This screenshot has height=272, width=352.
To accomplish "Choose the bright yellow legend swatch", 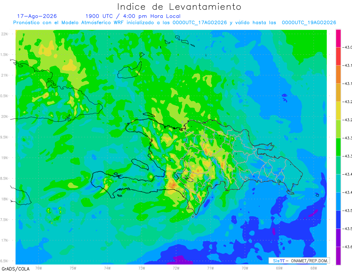I will (338, 111).
